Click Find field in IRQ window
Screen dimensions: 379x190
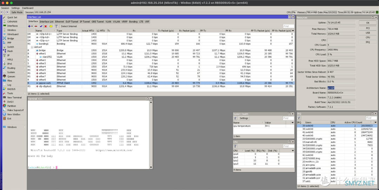(x=371, y=118)
